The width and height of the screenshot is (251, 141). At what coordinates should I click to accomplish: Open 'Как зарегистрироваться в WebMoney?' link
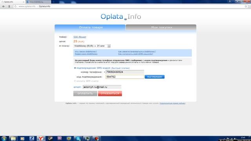pyautogui.click(x=137, y=52)
